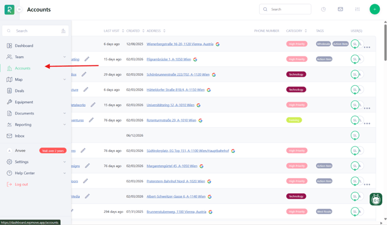Screen dimensions: 387x225
Task: Click Google icon beside Brunnenstubenweg address
Action: [x=210, y=212]
